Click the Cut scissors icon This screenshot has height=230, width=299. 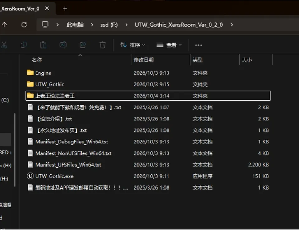4,45
